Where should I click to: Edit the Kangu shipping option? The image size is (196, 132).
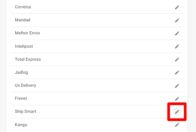coord(177,125)
